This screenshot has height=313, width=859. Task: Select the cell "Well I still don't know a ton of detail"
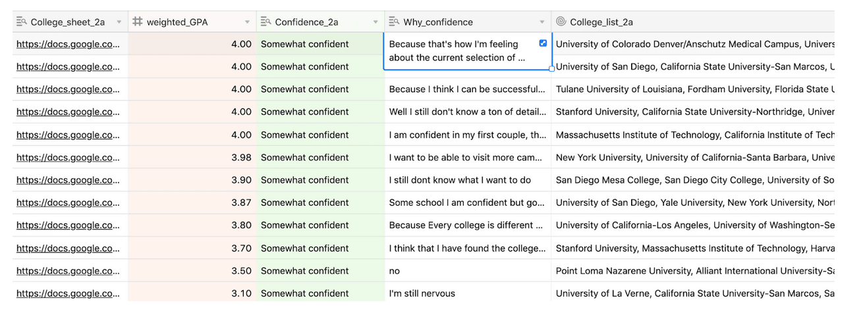[468, 112]
